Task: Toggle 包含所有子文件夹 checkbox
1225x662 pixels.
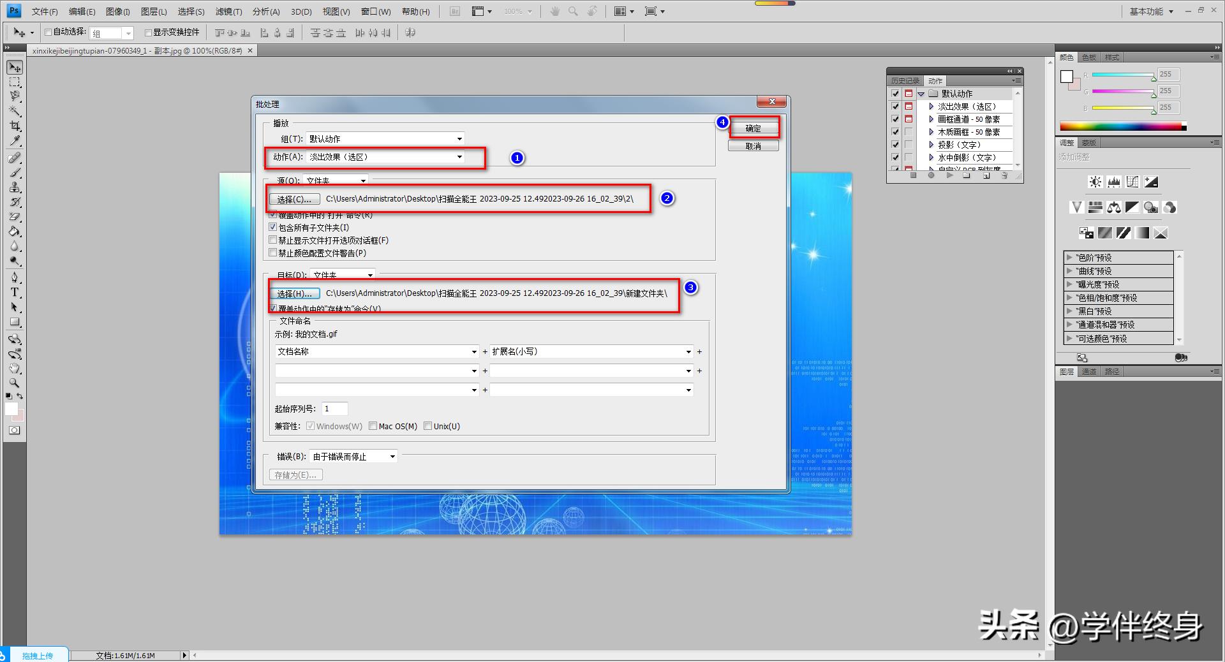Action: [273, 227]
